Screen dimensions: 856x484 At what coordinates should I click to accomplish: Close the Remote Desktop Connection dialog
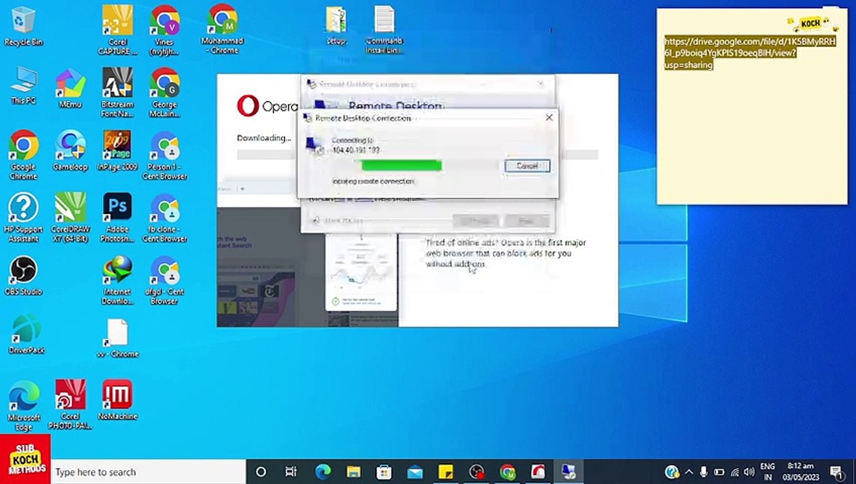click(549, 118)
